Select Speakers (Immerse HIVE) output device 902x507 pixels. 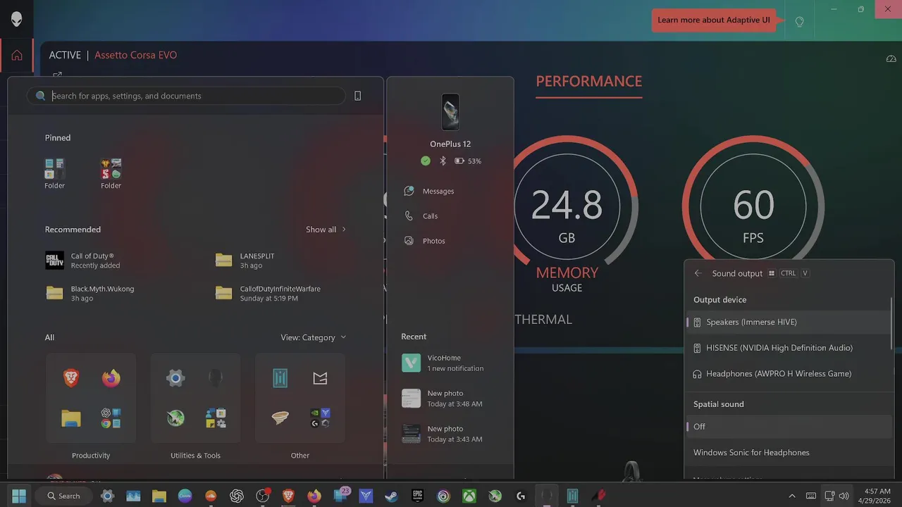click(789, 323)
